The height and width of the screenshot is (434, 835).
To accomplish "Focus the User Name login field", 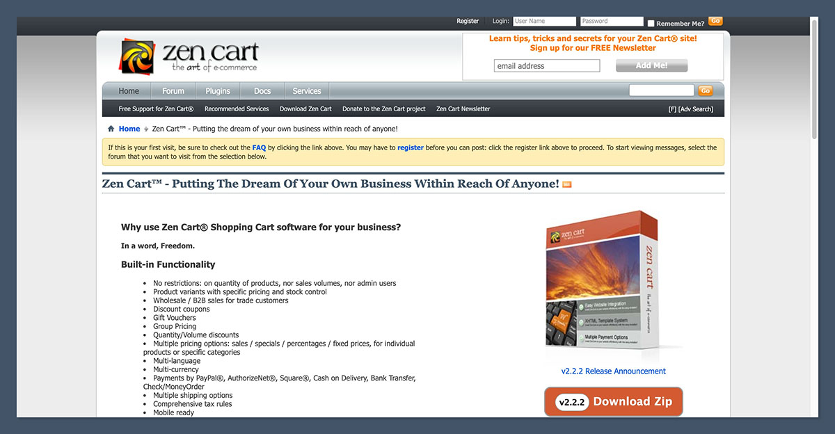I will click(545, 22).
